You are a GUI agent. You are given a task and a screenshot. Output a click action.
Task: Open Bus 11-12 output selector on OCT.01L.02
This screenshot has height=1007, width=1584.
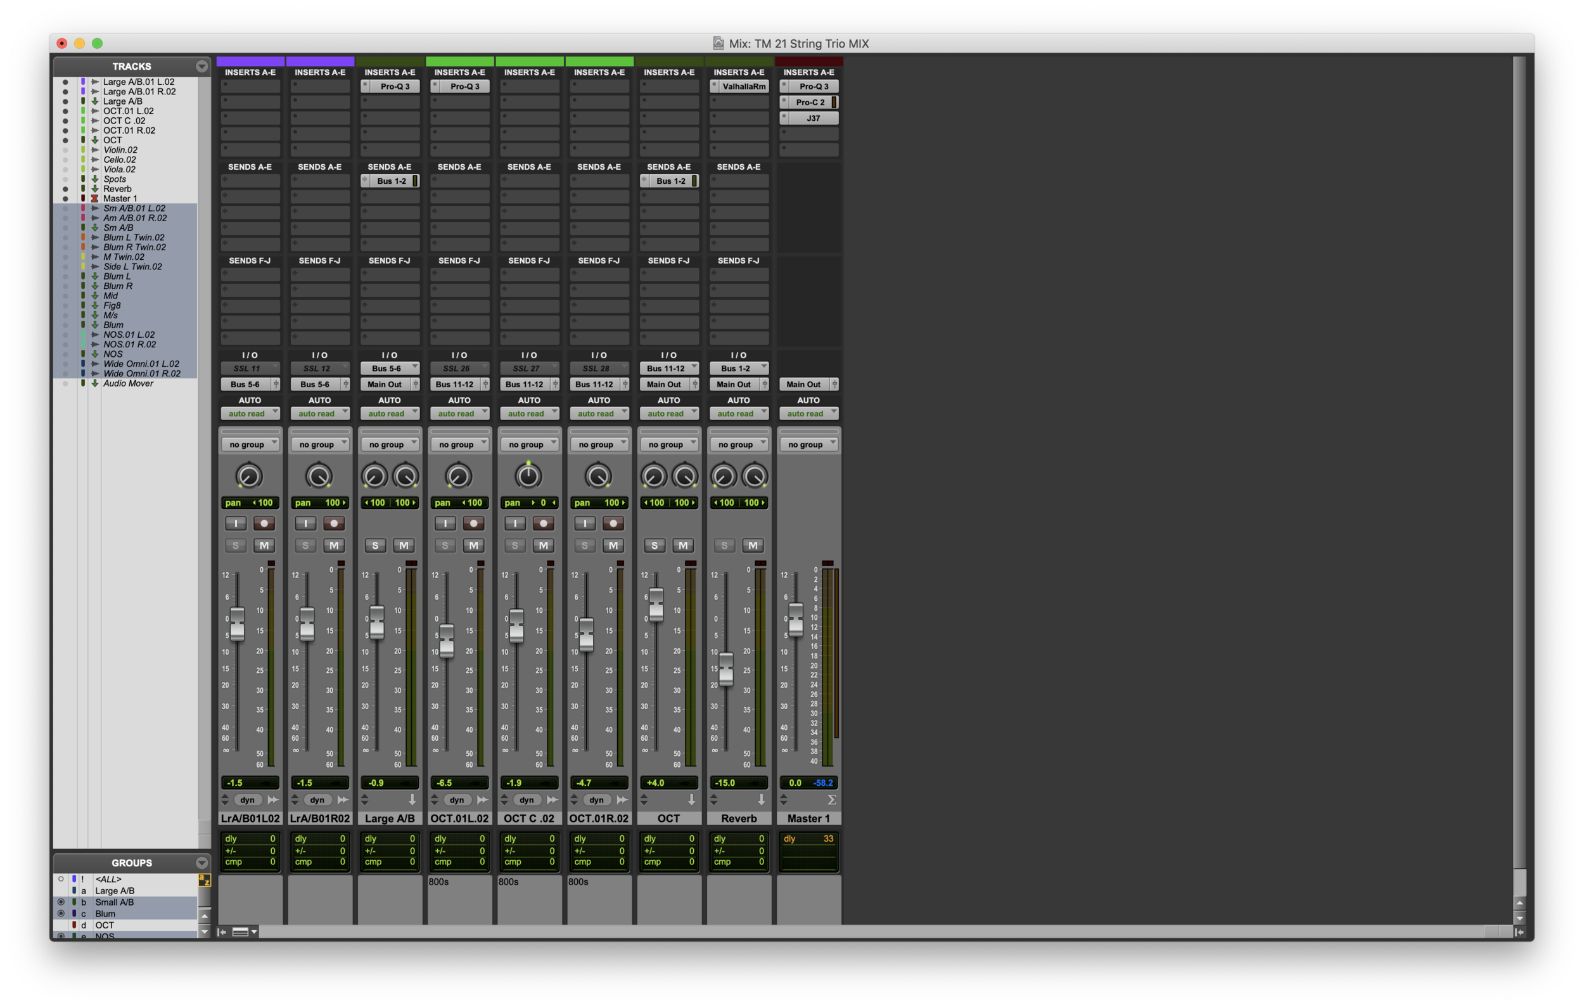pos(455,385)
